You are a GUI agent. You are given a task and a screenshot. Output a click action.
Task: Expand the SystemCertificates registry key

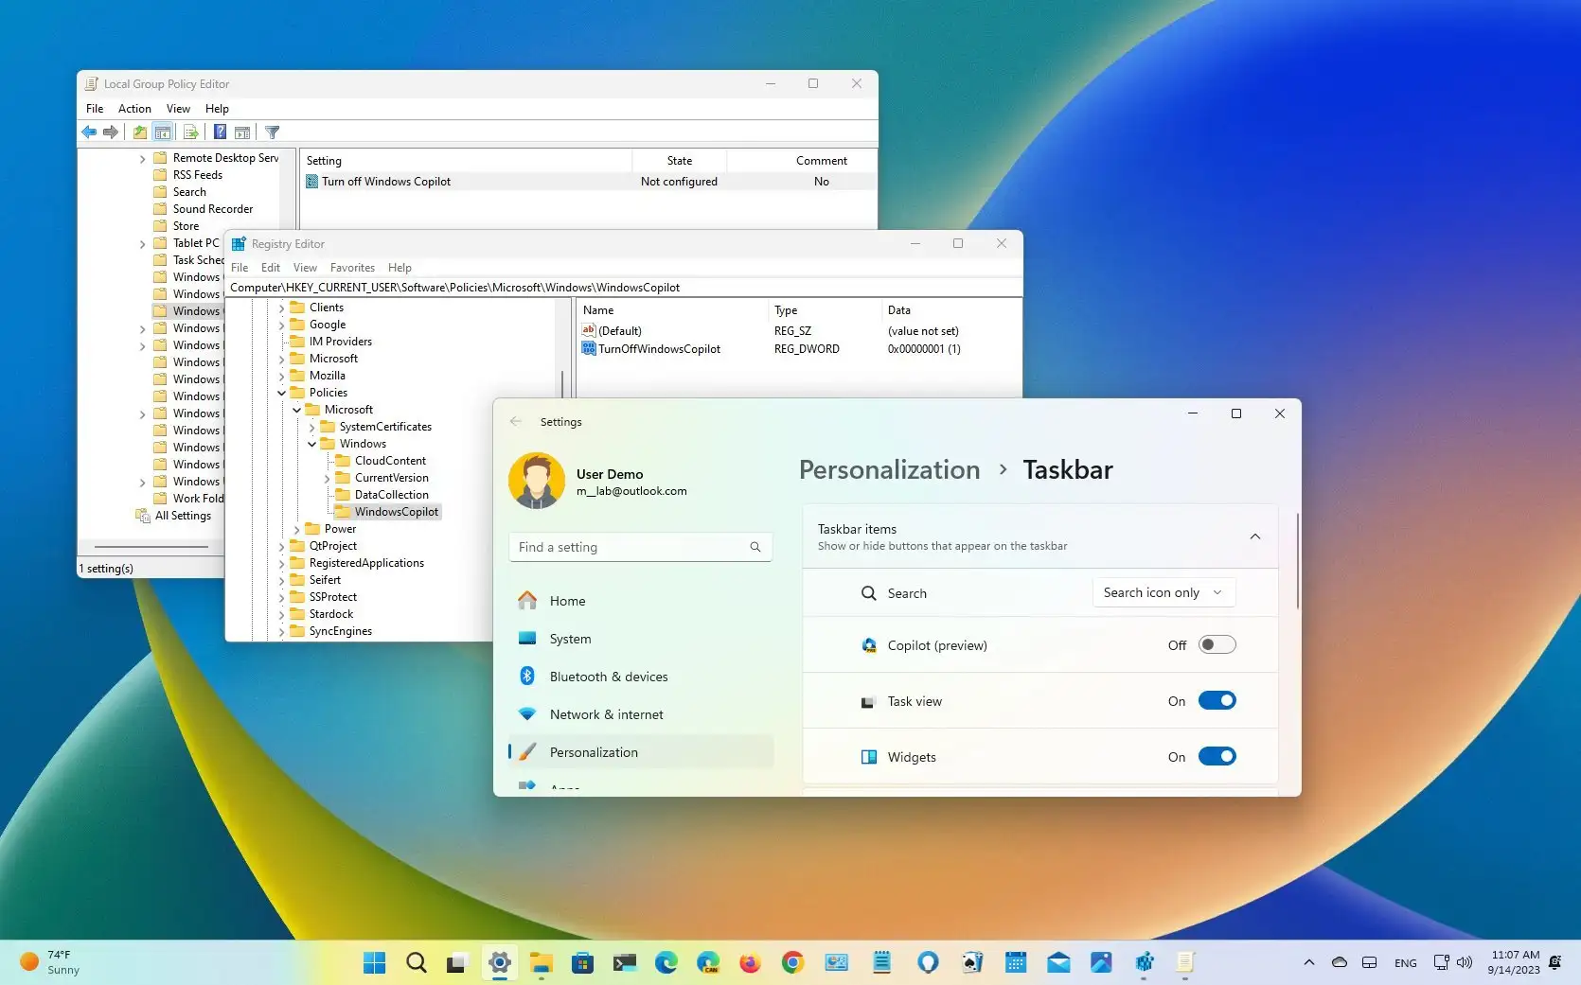click(311, 427)
